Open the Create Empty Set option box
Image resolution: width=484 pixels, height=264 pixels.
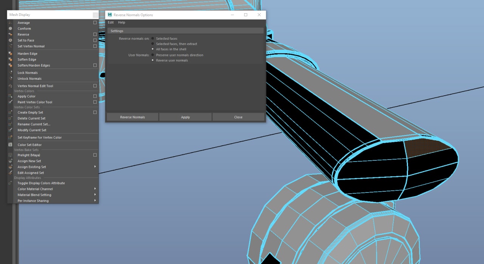[95, 112]
